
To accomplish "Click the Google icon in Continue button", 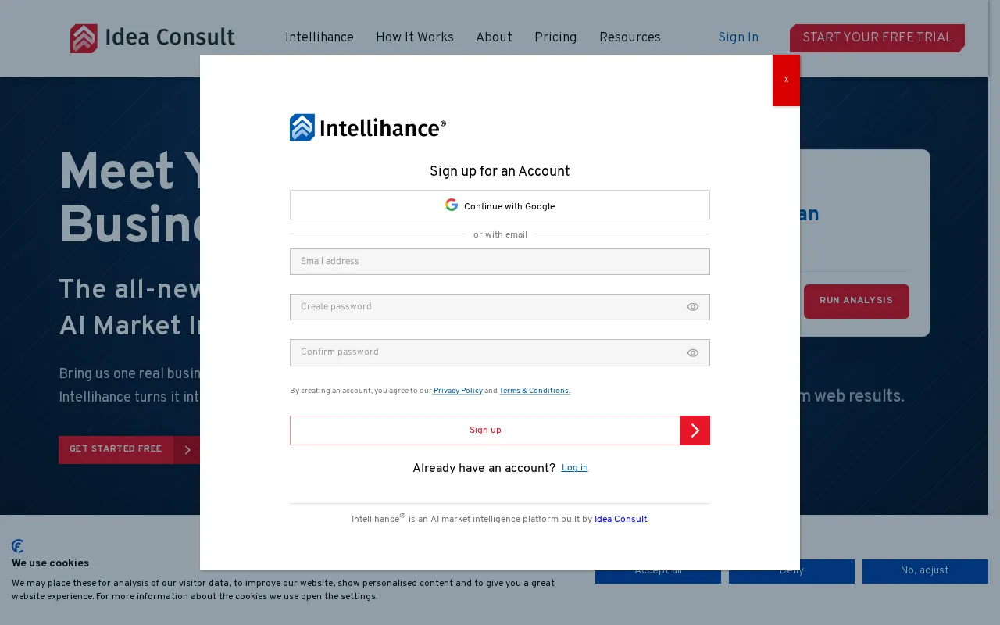I will (452, 205).
